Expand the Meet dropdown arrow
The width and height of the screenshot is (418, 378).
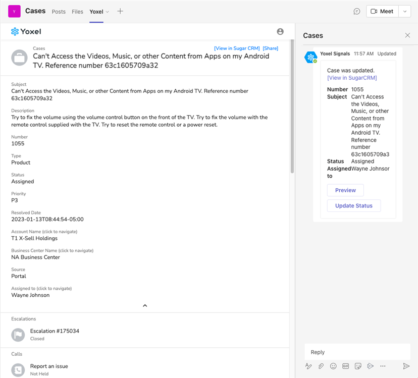coord(404,11)
